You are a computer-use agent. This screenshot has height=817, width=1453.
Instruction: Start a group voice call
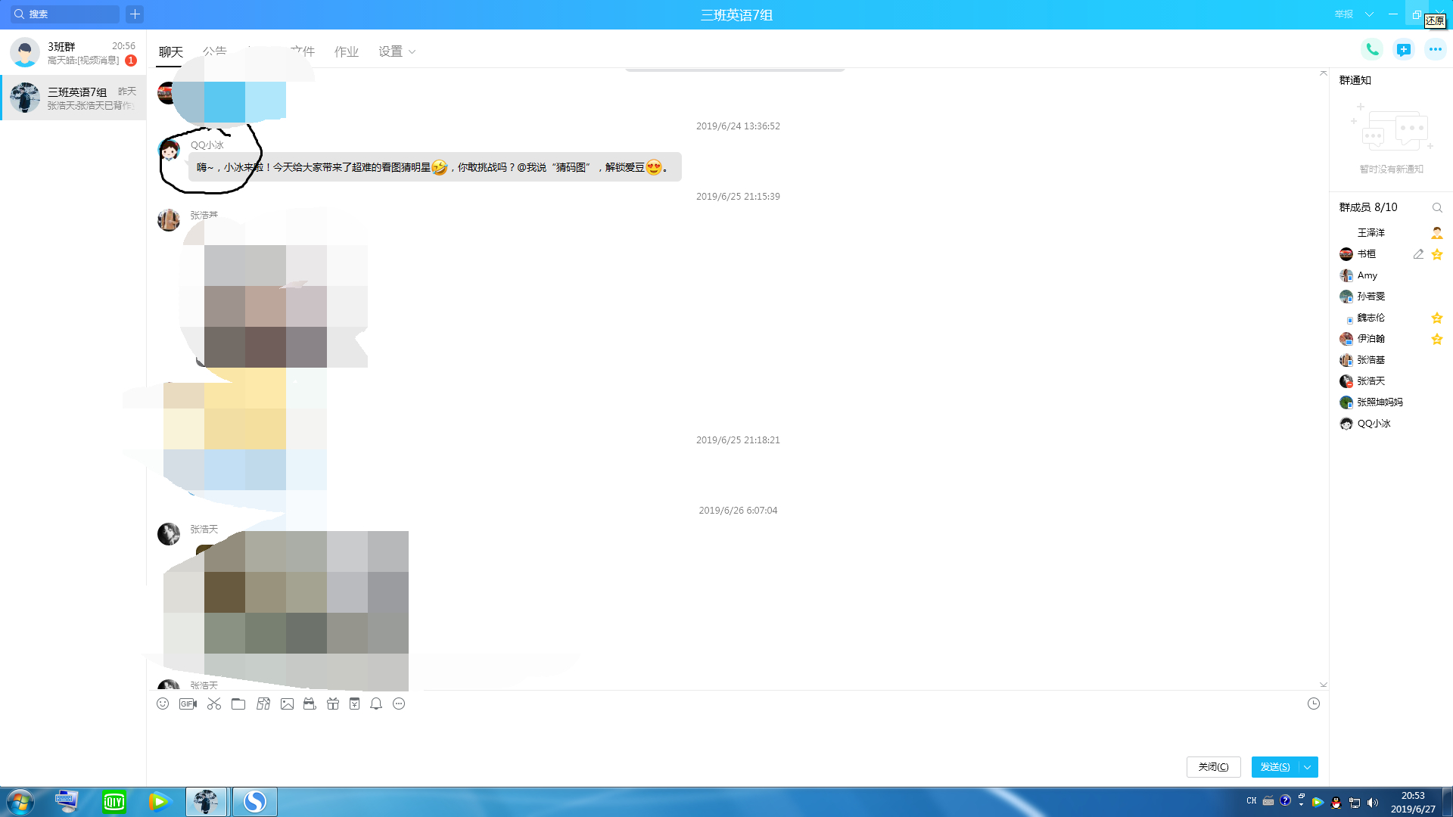coord(1371,50)
